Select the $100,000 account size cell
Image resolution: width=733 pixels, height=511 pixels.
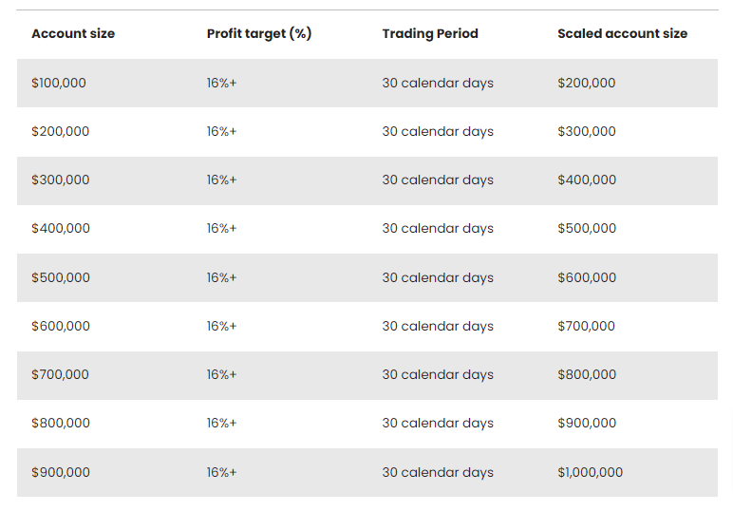click(x=59, y=83)
